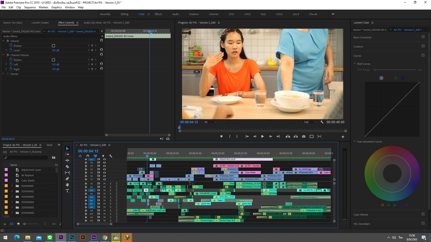The width and height of the screenshot is (431, 242).
Task: Select the Selection tool arrow
Action: tap(67, 148)
